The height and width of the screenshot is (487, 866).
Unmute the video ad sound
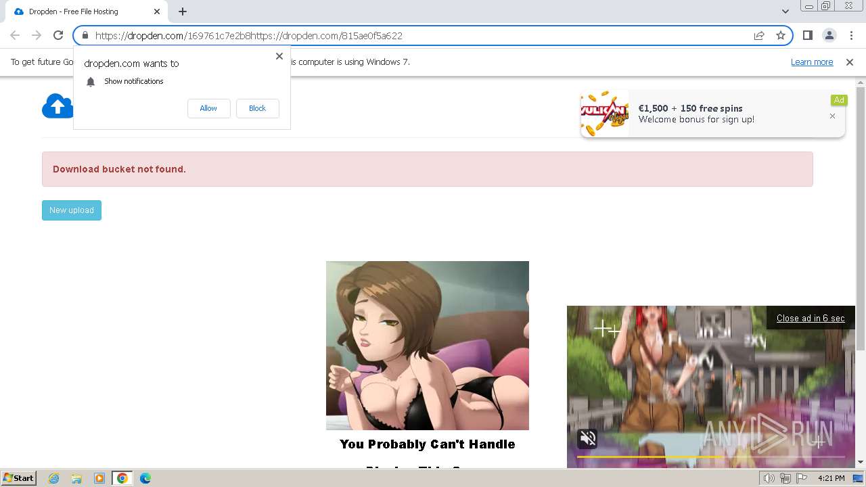click(588, 439)
